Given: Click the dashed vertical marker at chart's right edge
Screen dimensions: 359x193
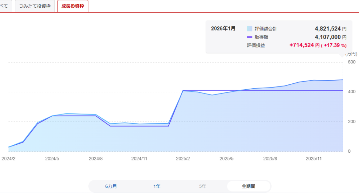Looking at the screenshot, I should (343, 105).
